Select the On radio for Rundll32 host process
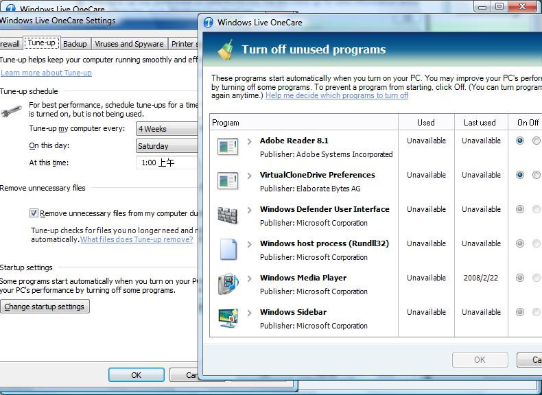The height and width of the screenshot is (395, 542). [x=519, y=243]
